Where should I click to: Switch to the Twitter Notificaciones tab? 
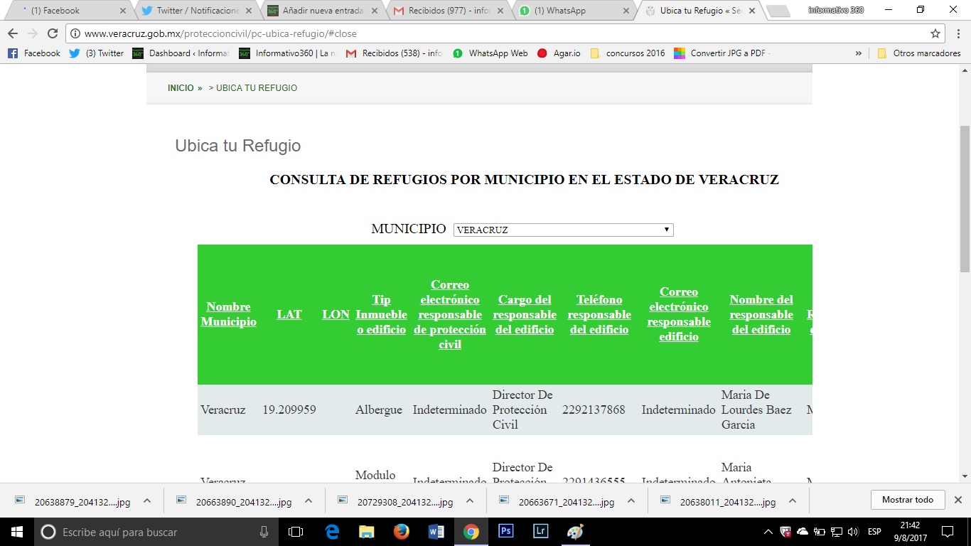pos(191,11)
